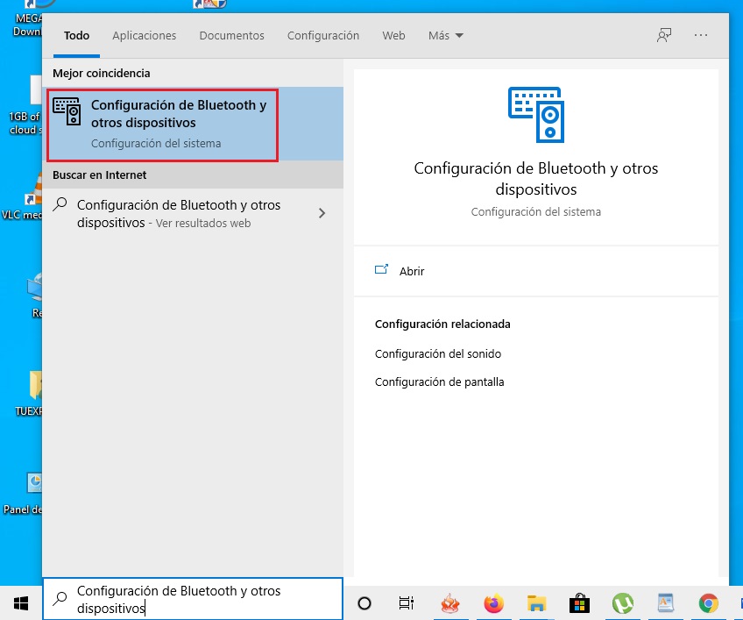
Task: Open the Bluetooth settings best match result
Action: click(163, 124)
